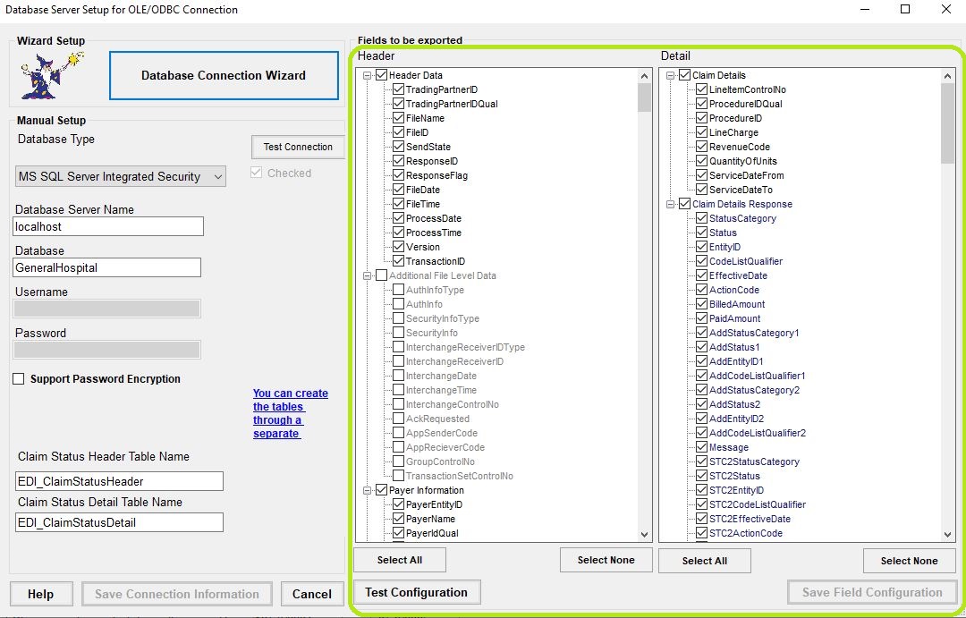Click Select All under Detail list

705,561
